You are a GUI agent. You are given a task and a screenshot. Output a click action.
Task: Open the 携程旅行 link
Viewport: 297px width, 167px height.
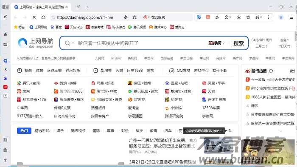tap(98, 108)
